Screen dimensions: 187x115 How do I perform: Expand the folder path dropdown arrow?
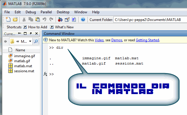(x=30, y=41)
